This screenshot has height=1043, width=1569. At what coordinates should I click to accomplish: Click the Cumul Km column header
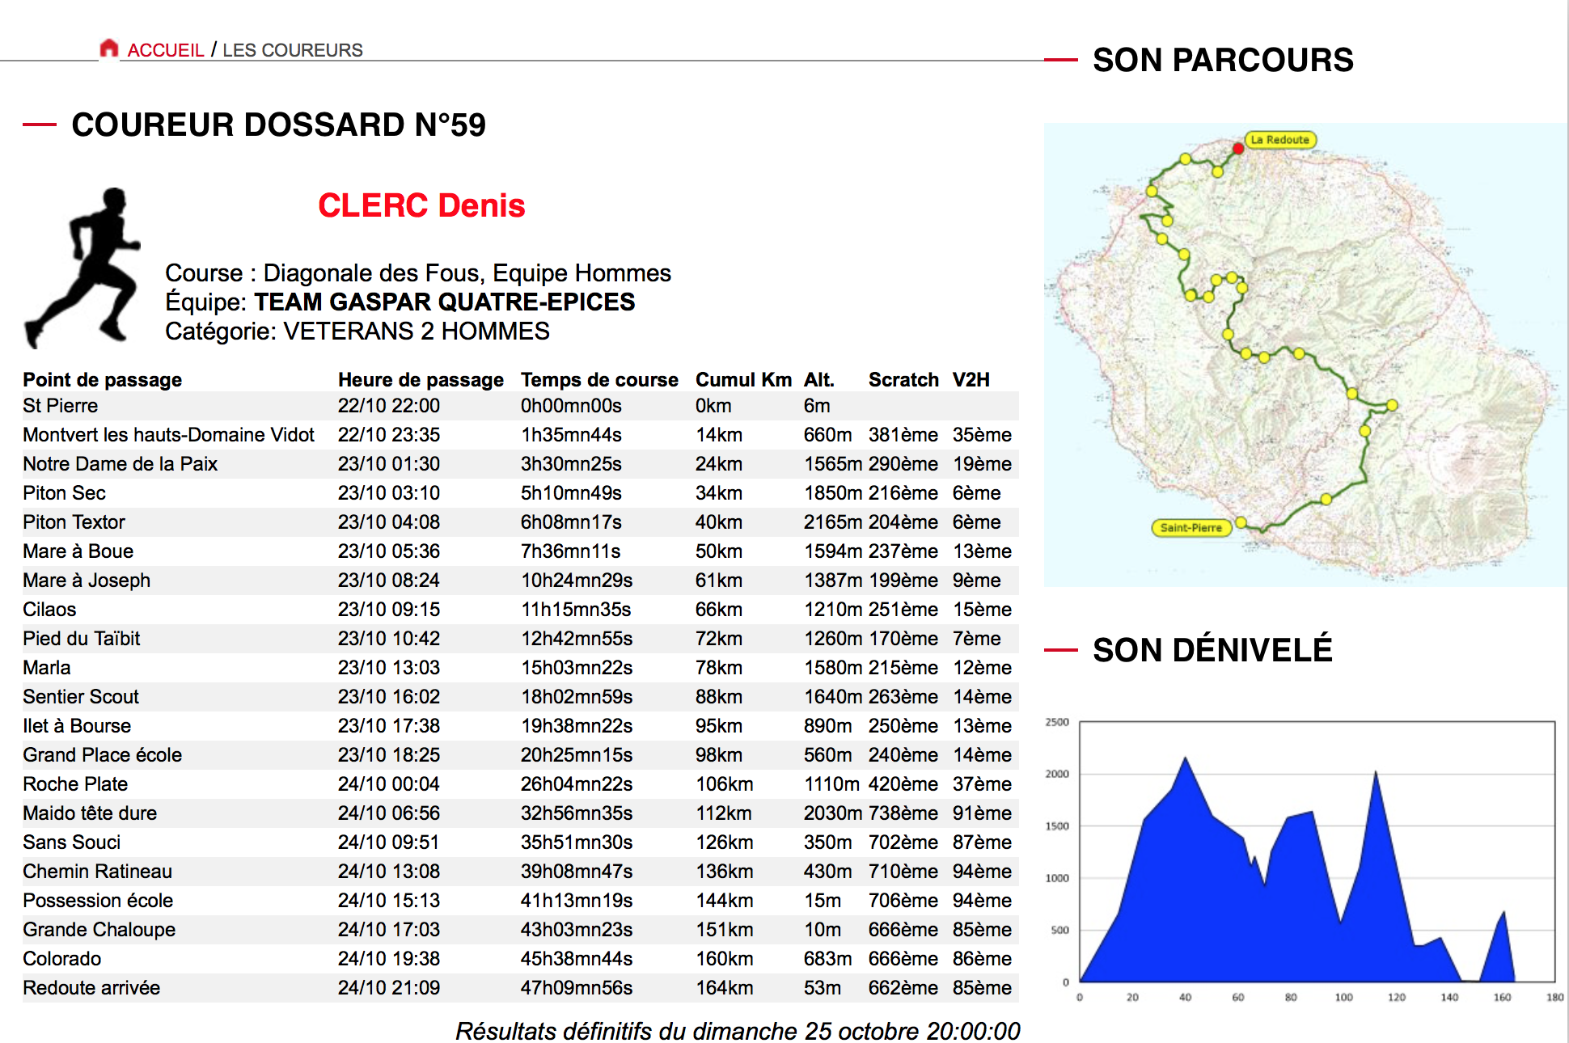tap(743, 380)
